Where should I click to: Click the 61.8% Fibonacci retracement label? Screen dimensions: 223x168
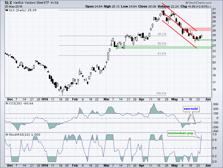[x=162, y=54]
